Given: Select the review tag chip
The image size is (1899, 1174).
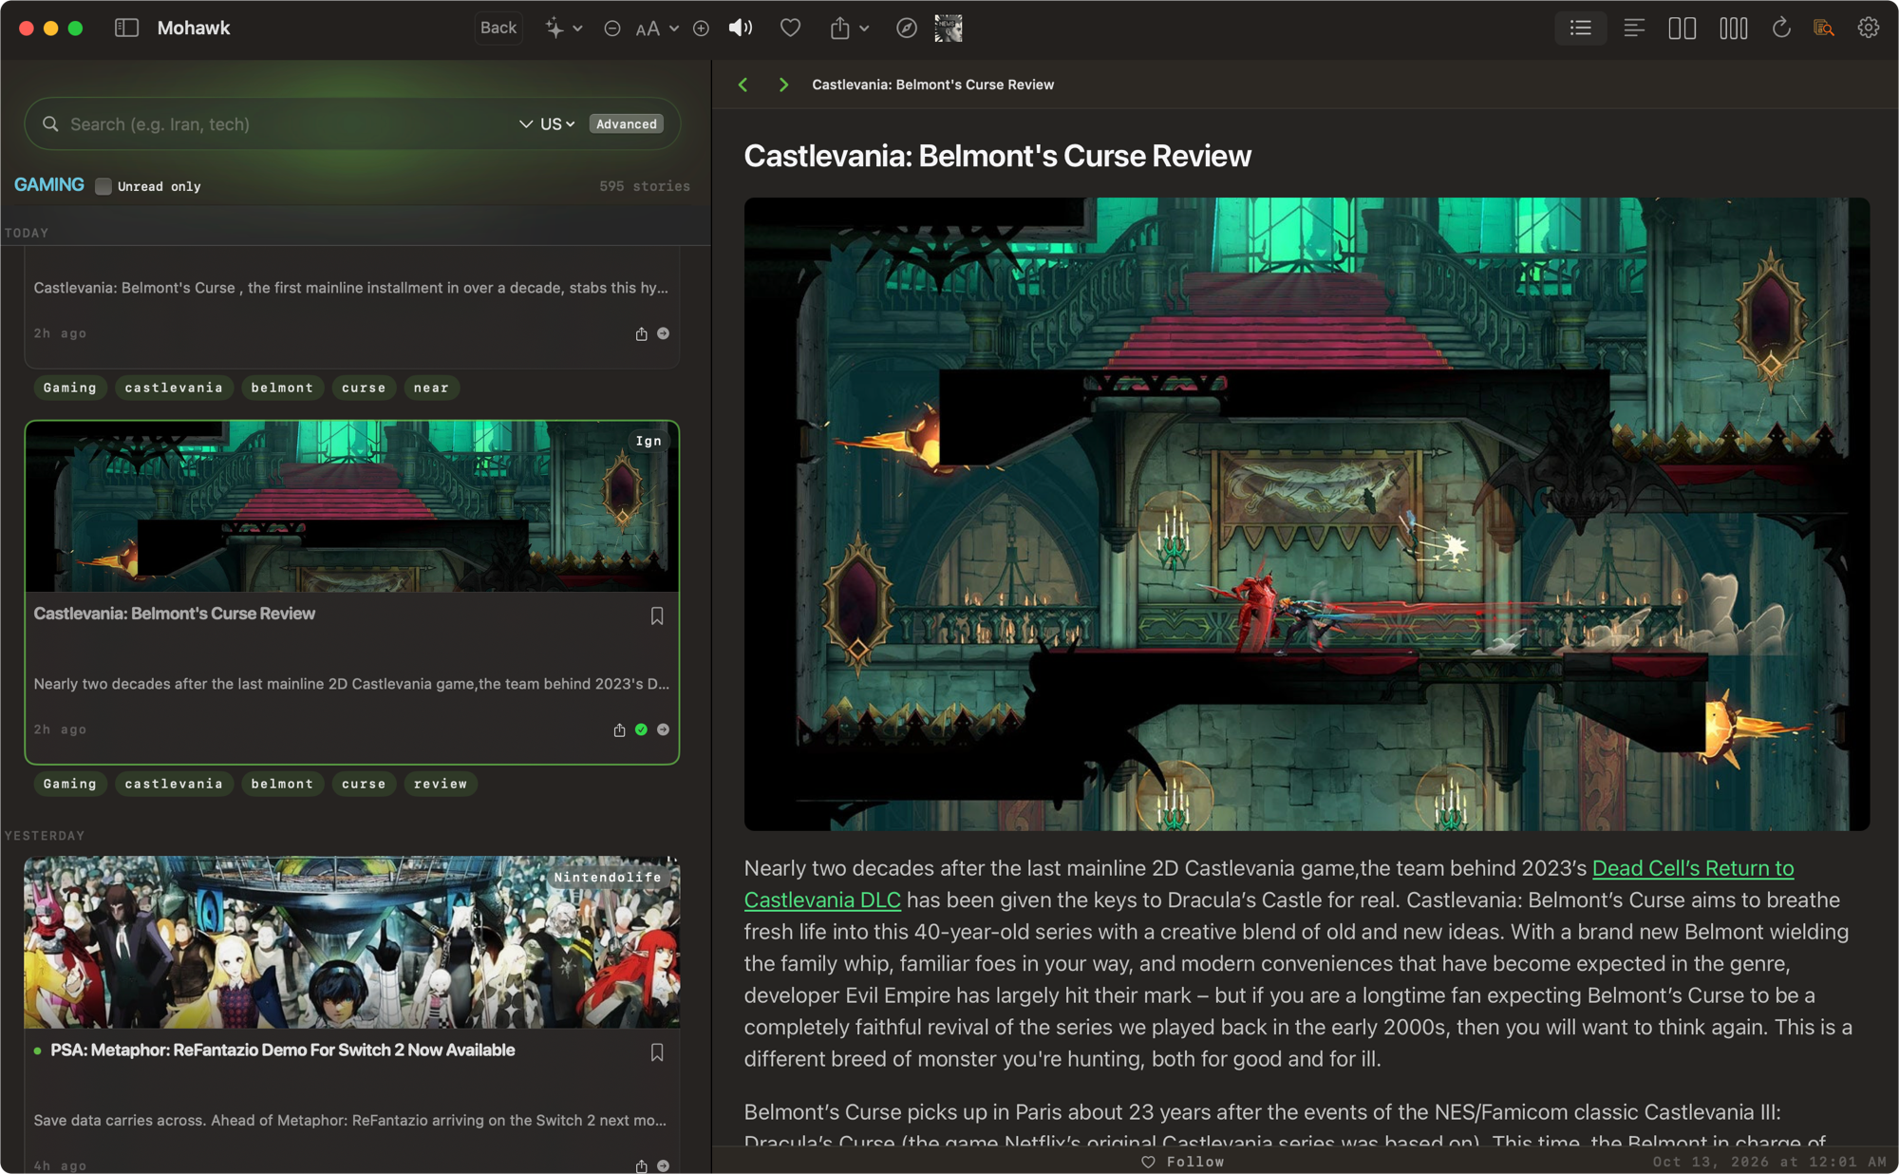Looking at the screenshot, I should [441, 784].
